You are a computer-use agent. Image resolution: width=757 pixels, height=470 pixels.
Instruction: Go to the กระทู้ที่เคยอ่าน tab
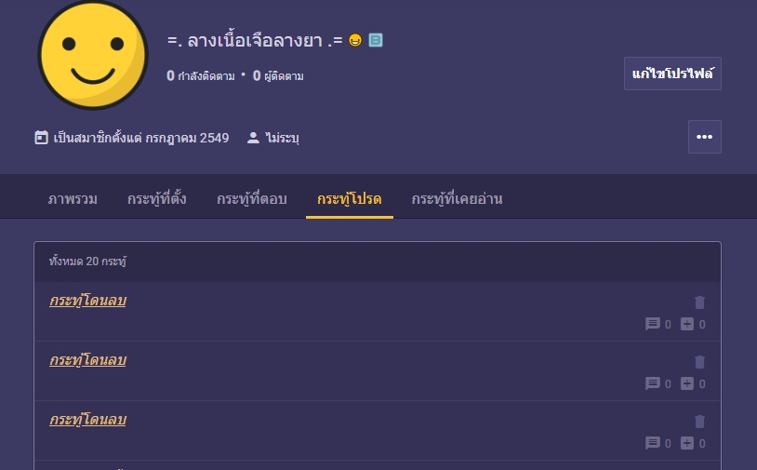(458, 199)
